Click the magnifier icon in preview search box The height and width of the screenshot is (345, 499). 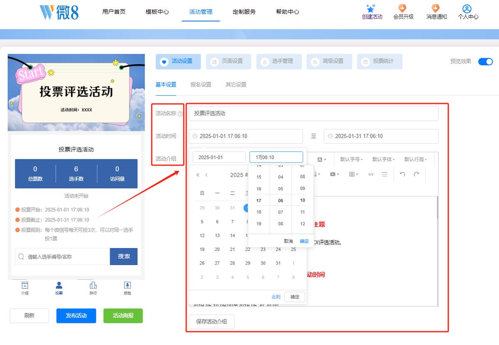pos(21,257)
